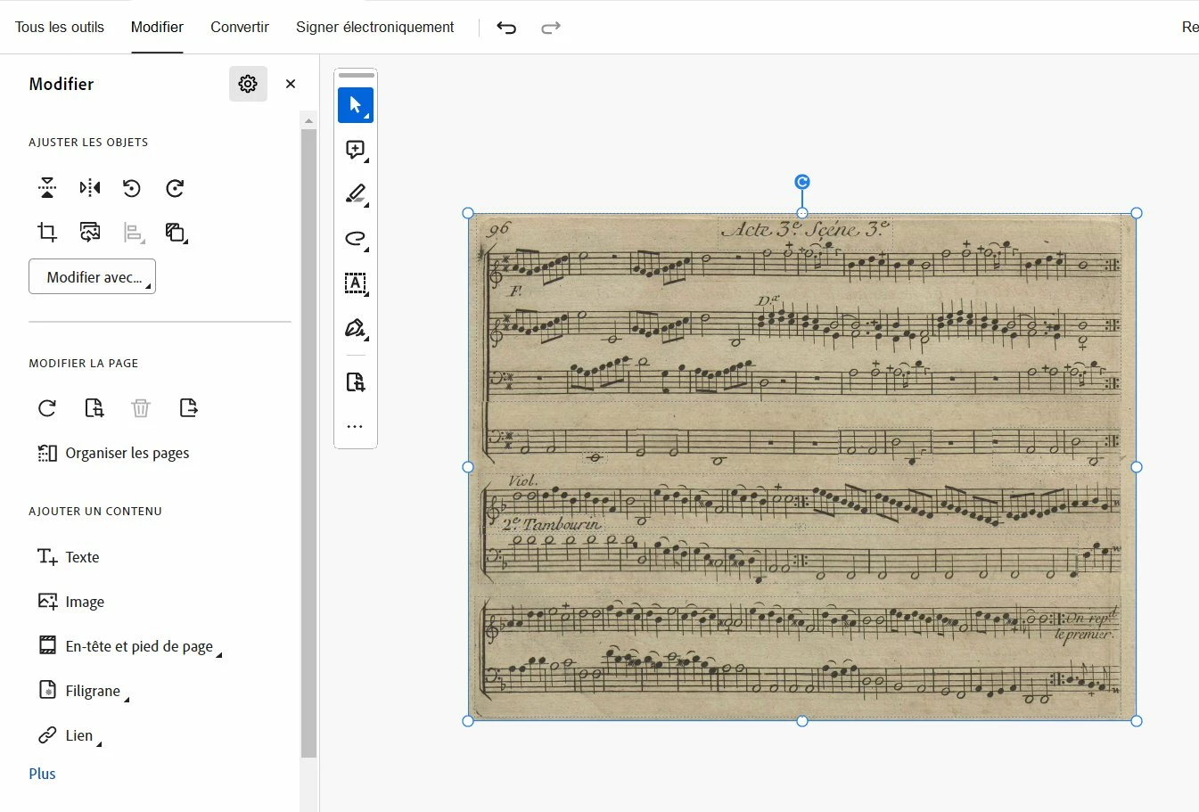Click the replace image icon
Viewport: 1199px width, 812px height.
point(90,233)
